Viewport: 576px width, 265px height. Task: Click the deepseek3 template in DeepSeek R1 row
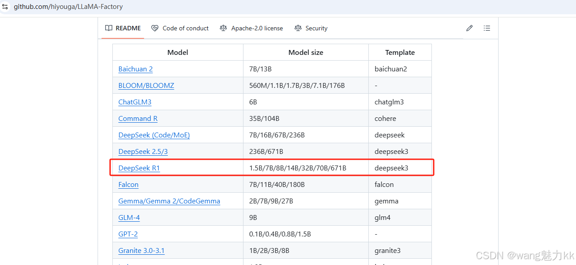[400, 168]
